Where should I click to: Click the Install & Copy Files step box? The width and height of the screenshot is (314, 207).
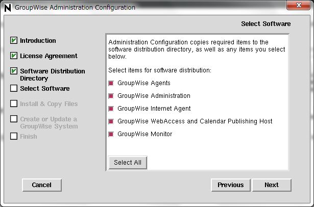tap(14, 103)
